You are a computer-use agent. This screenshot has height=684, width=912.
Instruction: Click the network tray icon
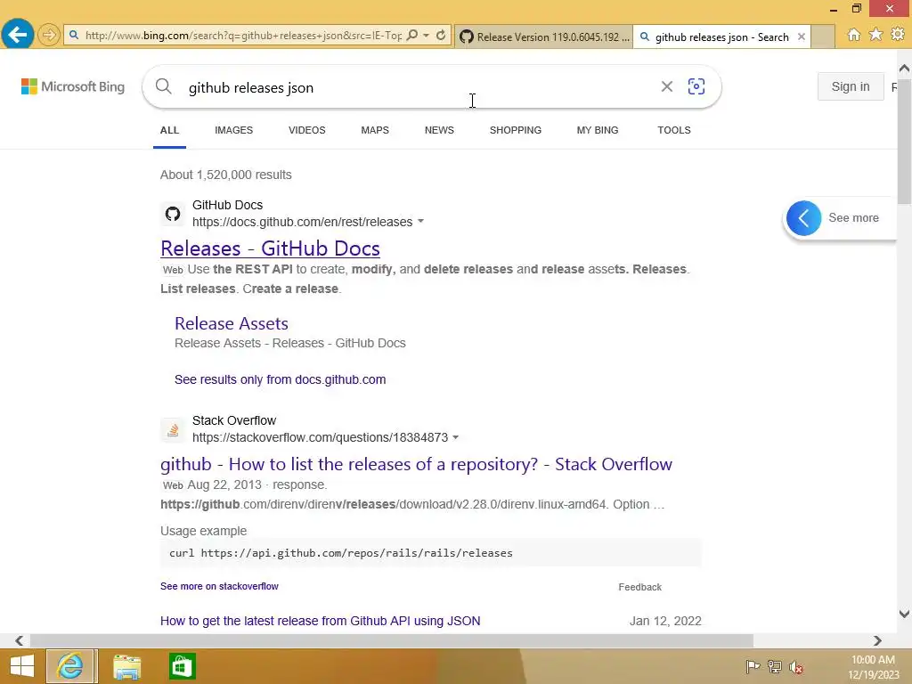775,666
